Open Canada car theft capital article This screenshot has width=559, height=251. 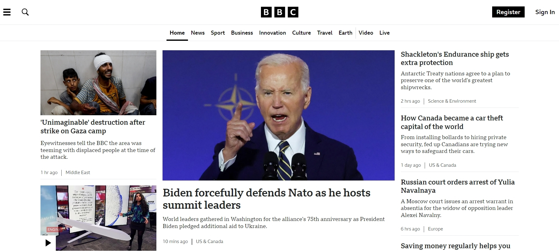tap(452, 122)
